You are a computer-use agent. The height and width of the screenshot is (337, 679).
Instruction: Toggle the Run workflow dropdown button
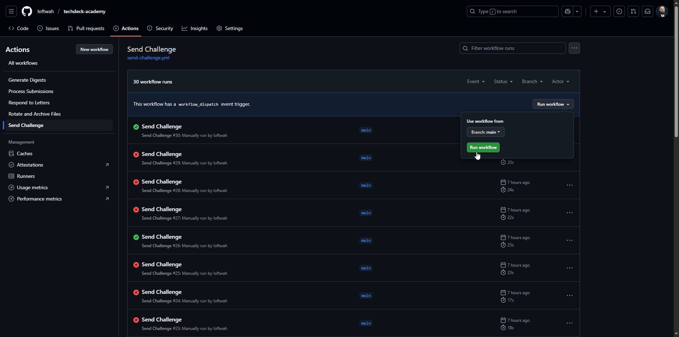(553, 104)
